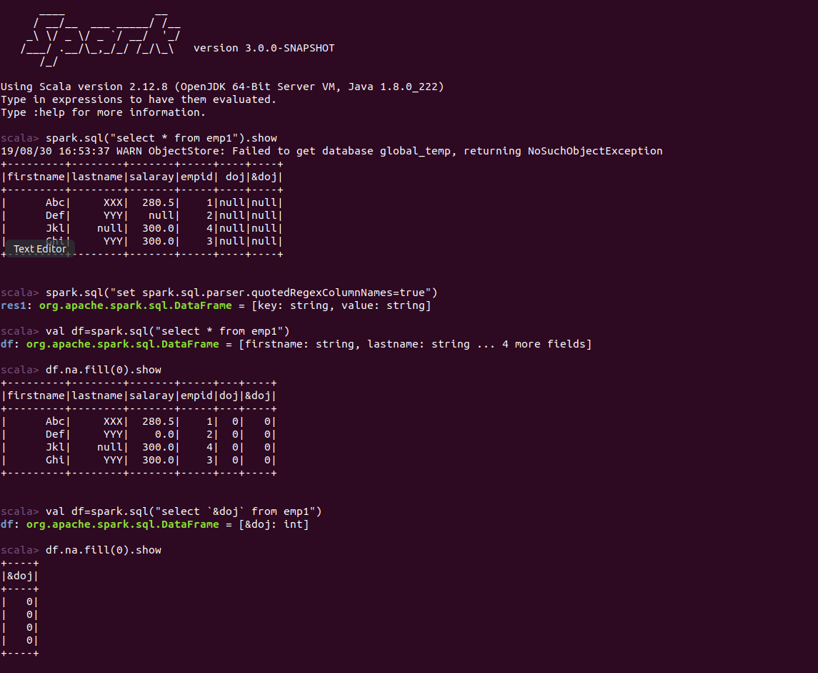Click the command spark.sql("select * from emp1").show

point(161,138)
